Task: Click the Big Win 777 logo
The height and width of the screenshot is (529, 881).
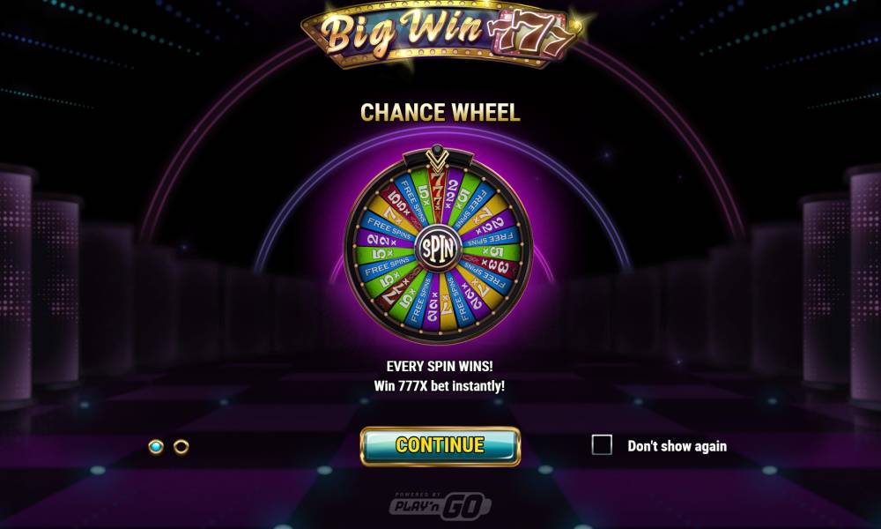Action: [440, 35]
